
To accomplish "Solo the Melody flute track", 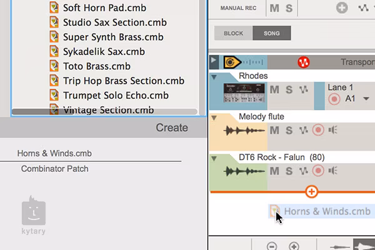I will click(x=289, y=131).
